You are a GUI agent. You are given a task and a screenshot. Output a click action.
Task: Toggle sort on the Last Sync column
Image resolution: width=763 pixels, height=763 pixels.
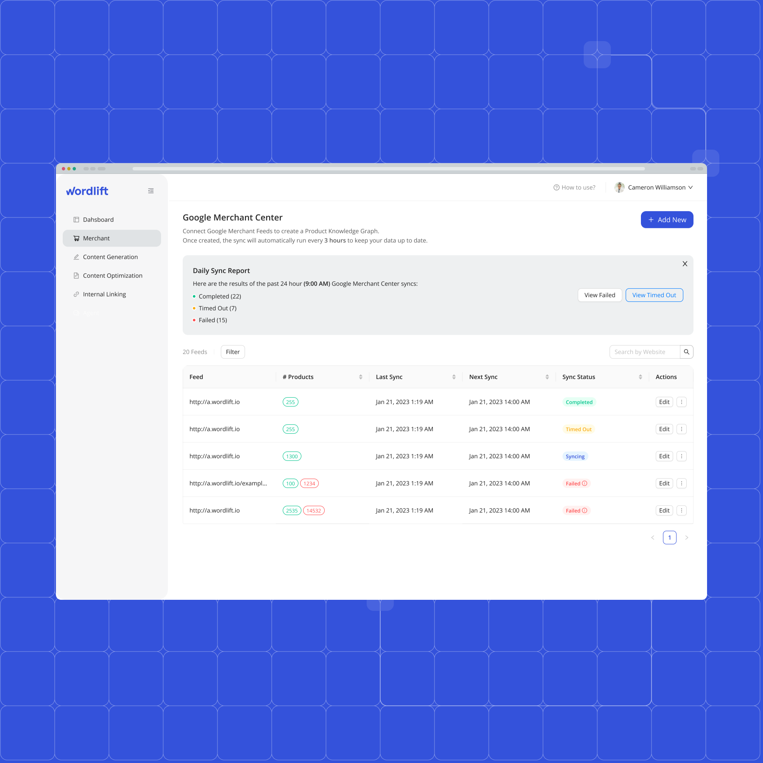click(x=454, y=376)
